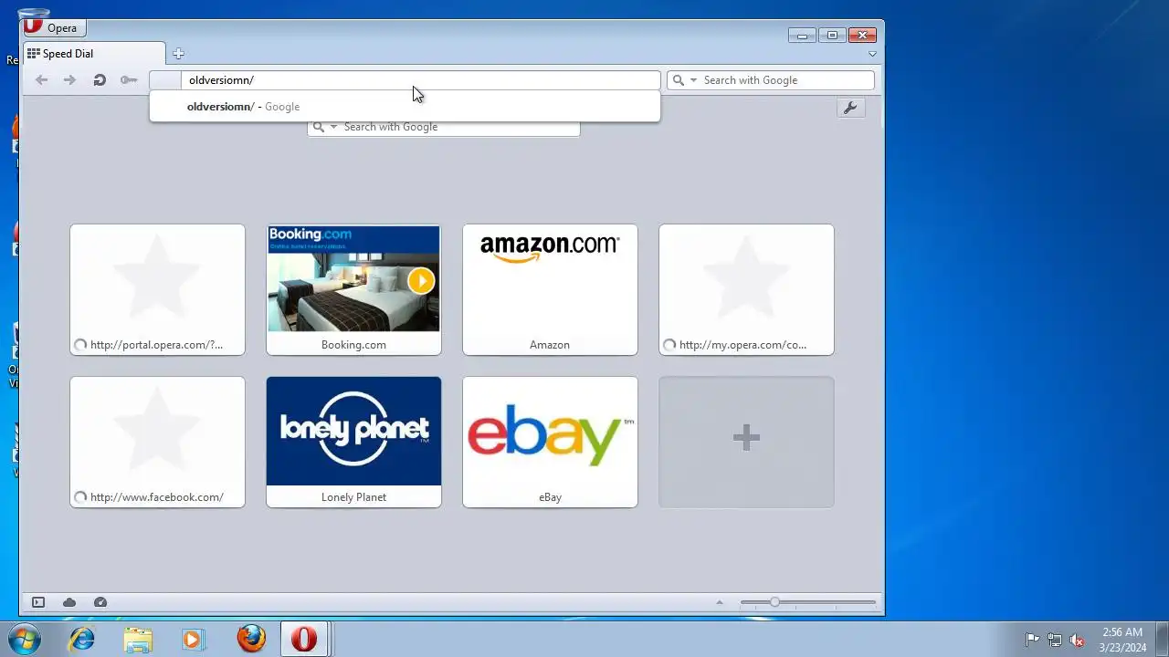Add a new speed dial entry with plus tile
This screenshot has width=1169, height=657.
tap(746, 442)
